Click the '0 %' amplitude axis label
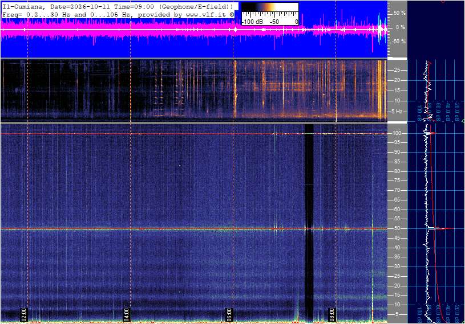 [x=400, y=27]
